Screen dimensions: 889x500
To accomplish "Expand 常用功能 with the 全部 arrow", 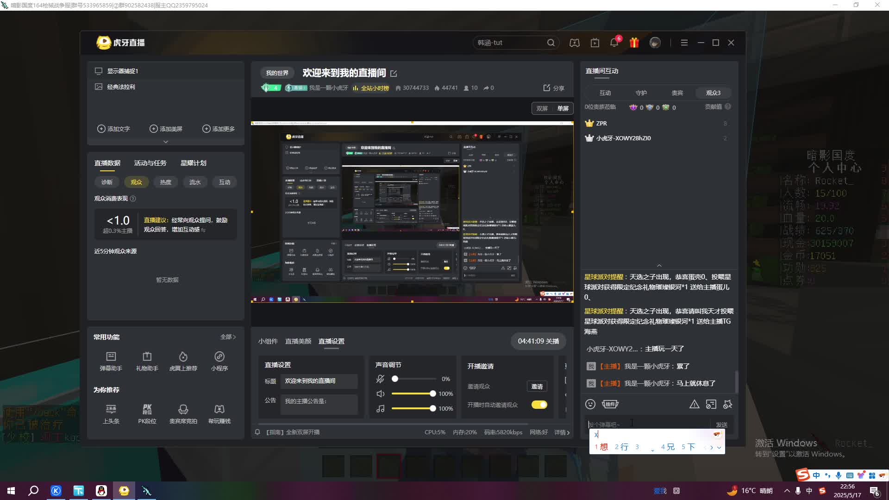I will click(228, 337).
